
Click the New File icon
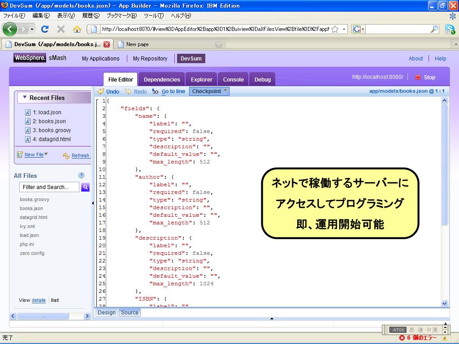point(20,155)
